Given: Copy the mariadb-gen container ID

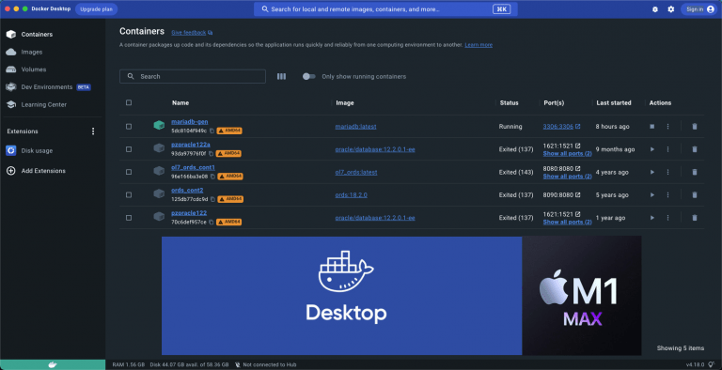Looking at the screenshot, I should click(212, 131).
